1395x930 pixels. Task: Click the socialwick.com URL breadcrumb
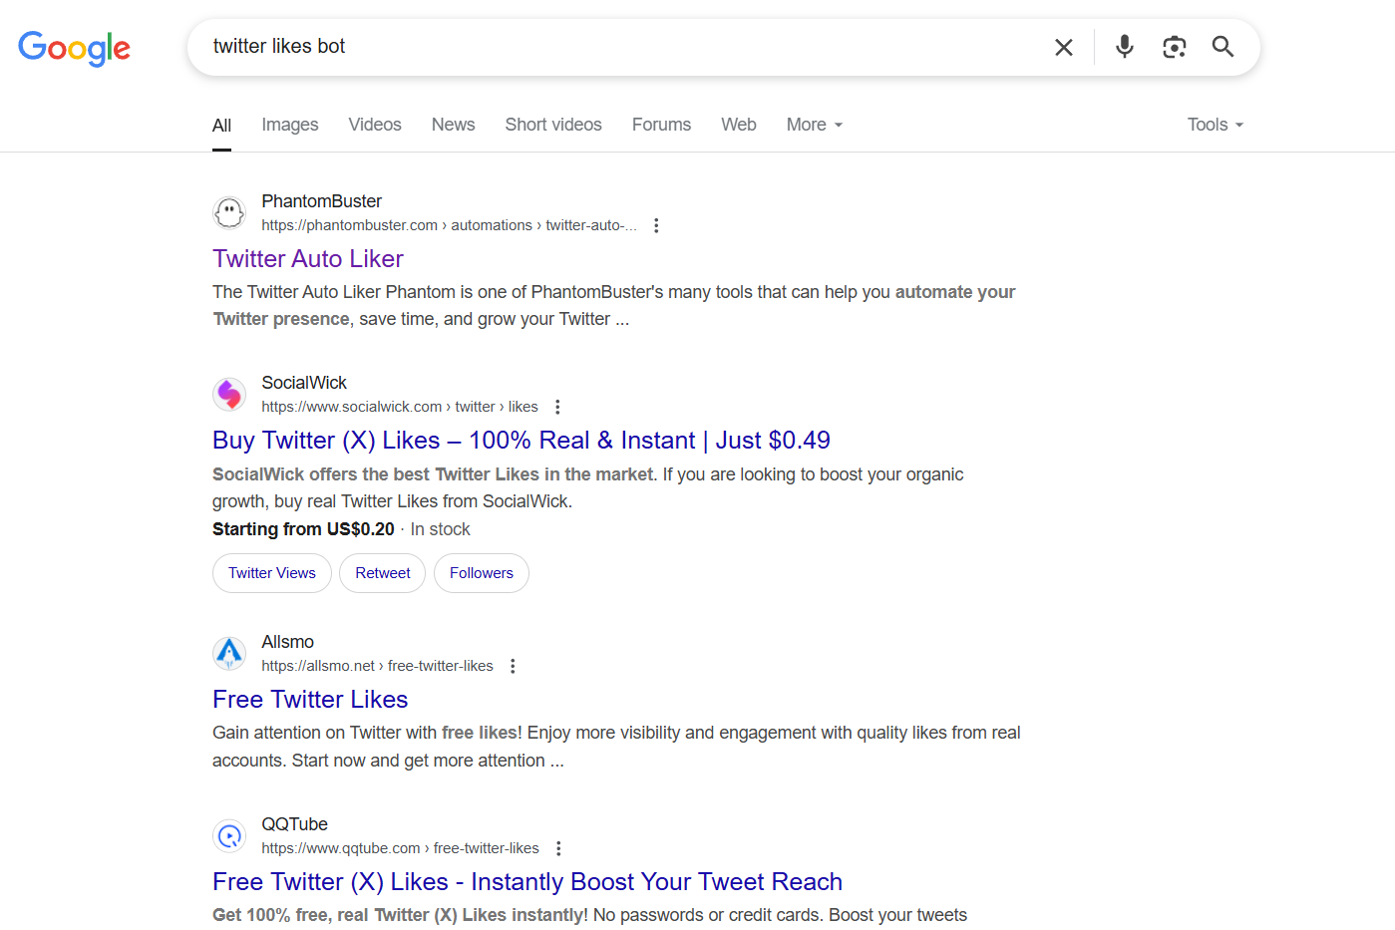(400, 407)
